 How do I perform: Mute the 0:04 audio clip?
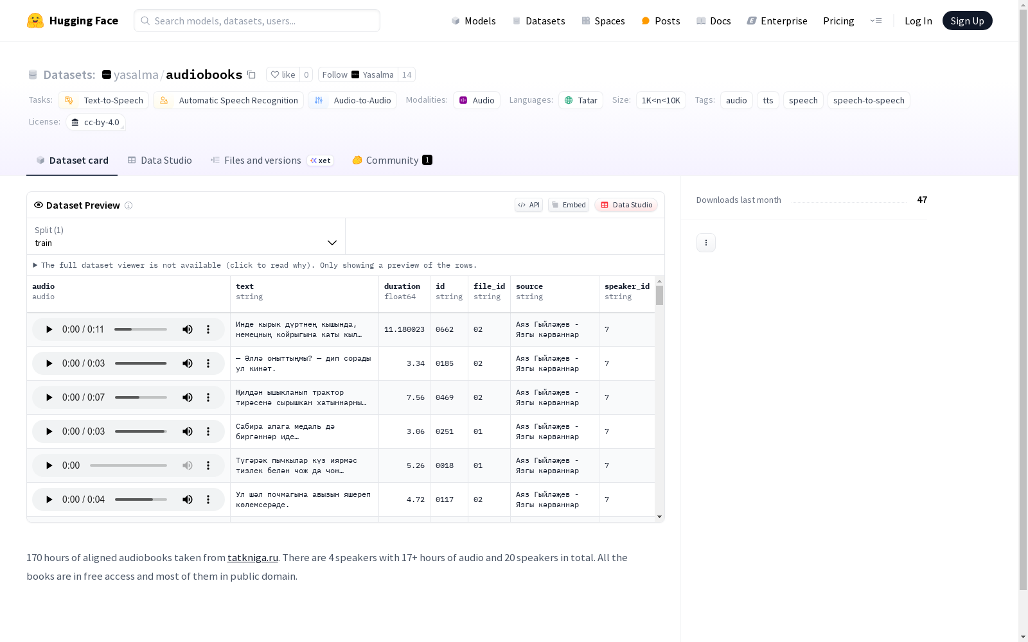point(188,499)
